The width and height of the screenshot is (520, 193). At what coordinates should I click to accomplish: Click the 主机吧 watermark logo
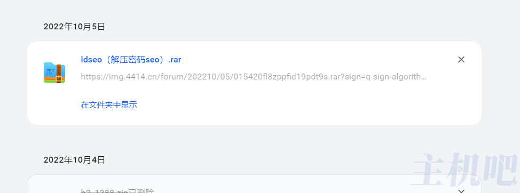[x=464, y=170]
